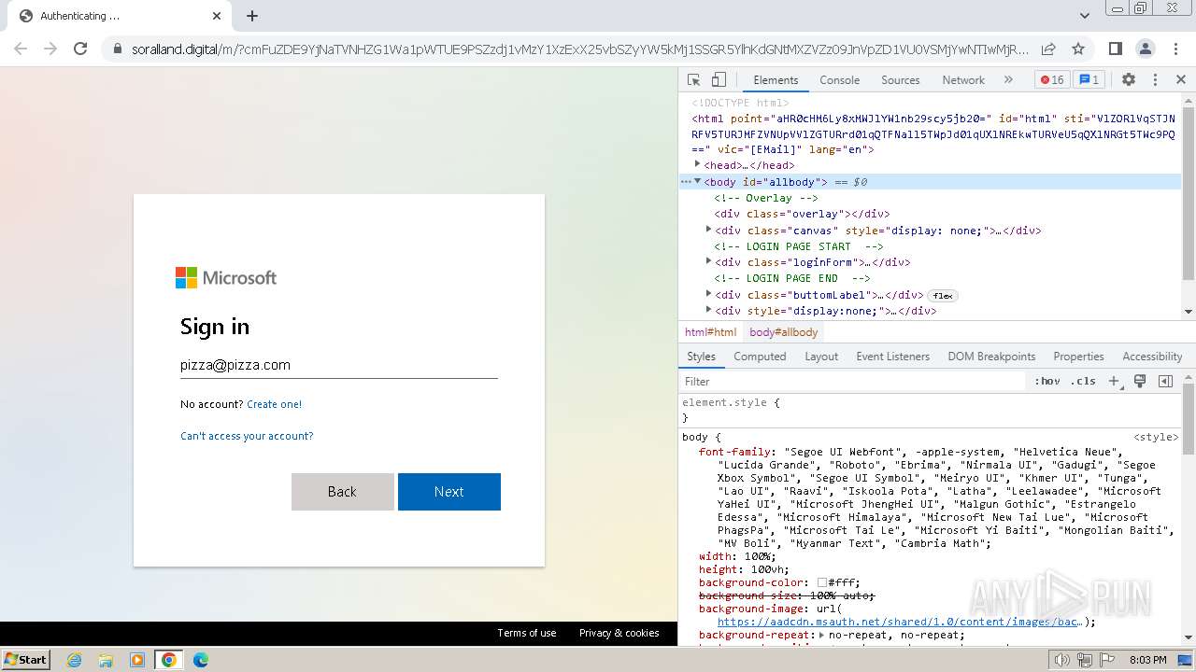Expand the div class loginForm node
The height and width of the screenshot is (672, 1196).
708,261
